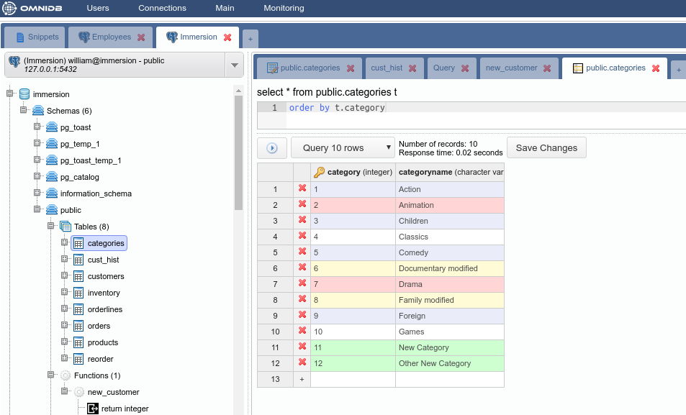The width and height of the screenshot is (686, 415).
Task: Close the first public.categories edit tab
Action: point(351,68)
